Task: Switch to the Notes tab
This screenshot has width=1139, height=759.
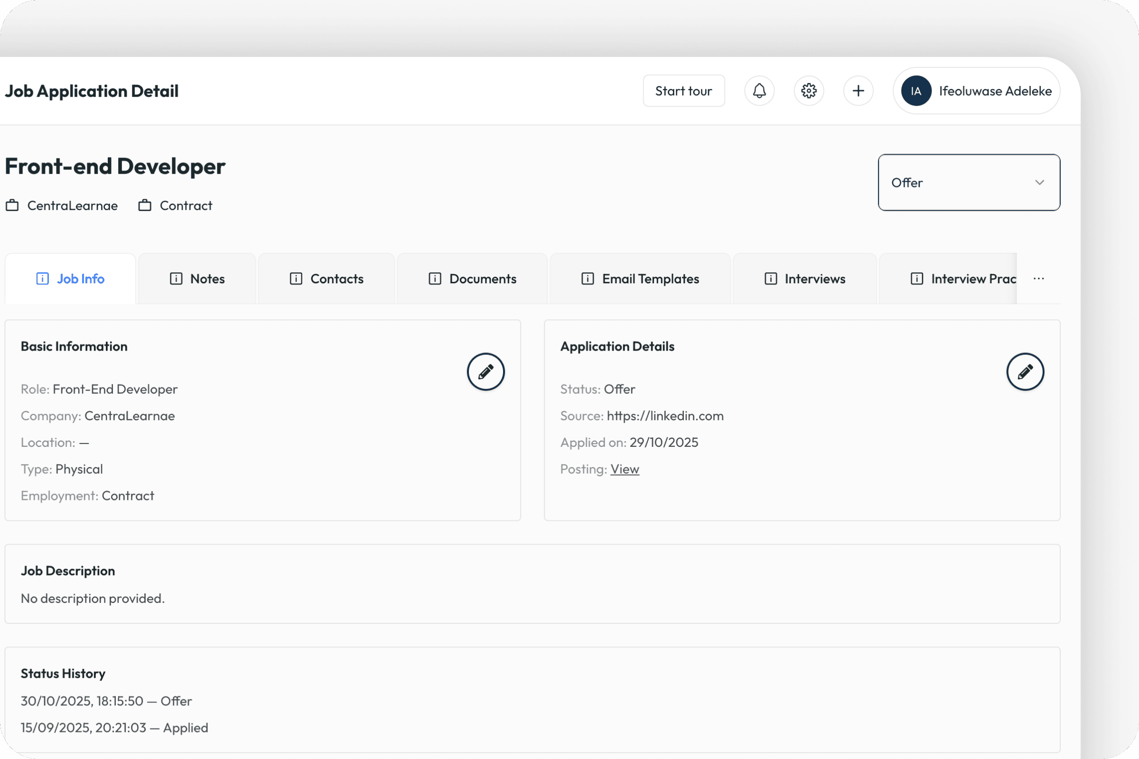Action: tap(197, 279)
